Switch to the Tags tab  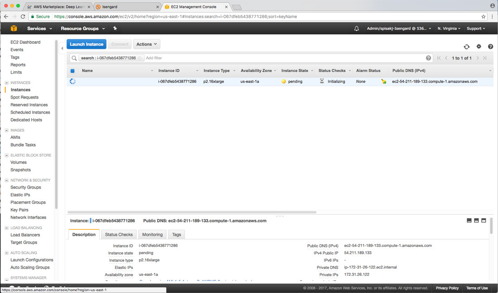177,234
